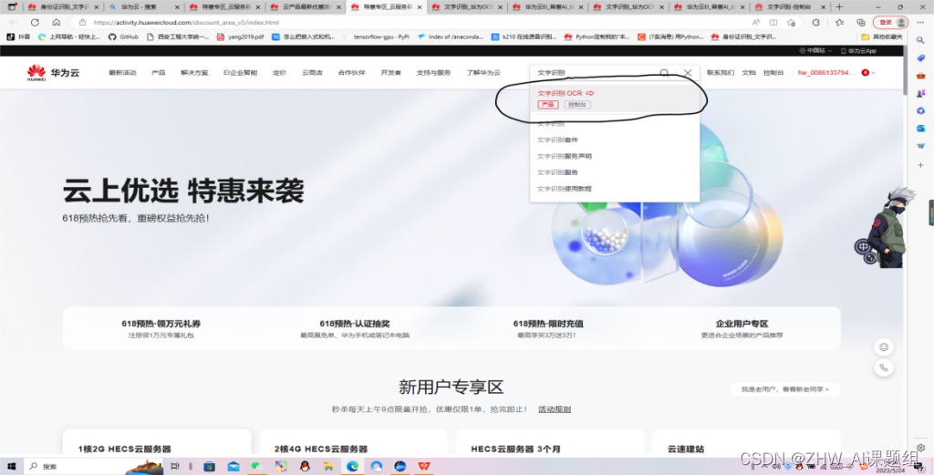Select the 文字识别服务声明 search suggestion
Image resolution: width=934 pixels, height=476 pixels.
564,156
